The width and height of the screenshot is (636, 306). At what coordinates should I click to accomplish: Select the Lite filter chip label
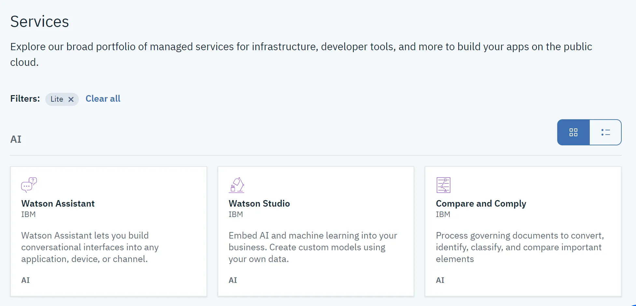click(57, 99)
